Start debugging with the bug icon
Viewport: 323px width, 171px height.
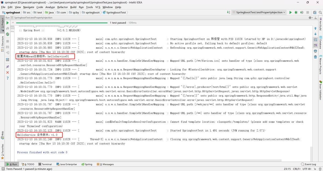(x=296, y=12)
